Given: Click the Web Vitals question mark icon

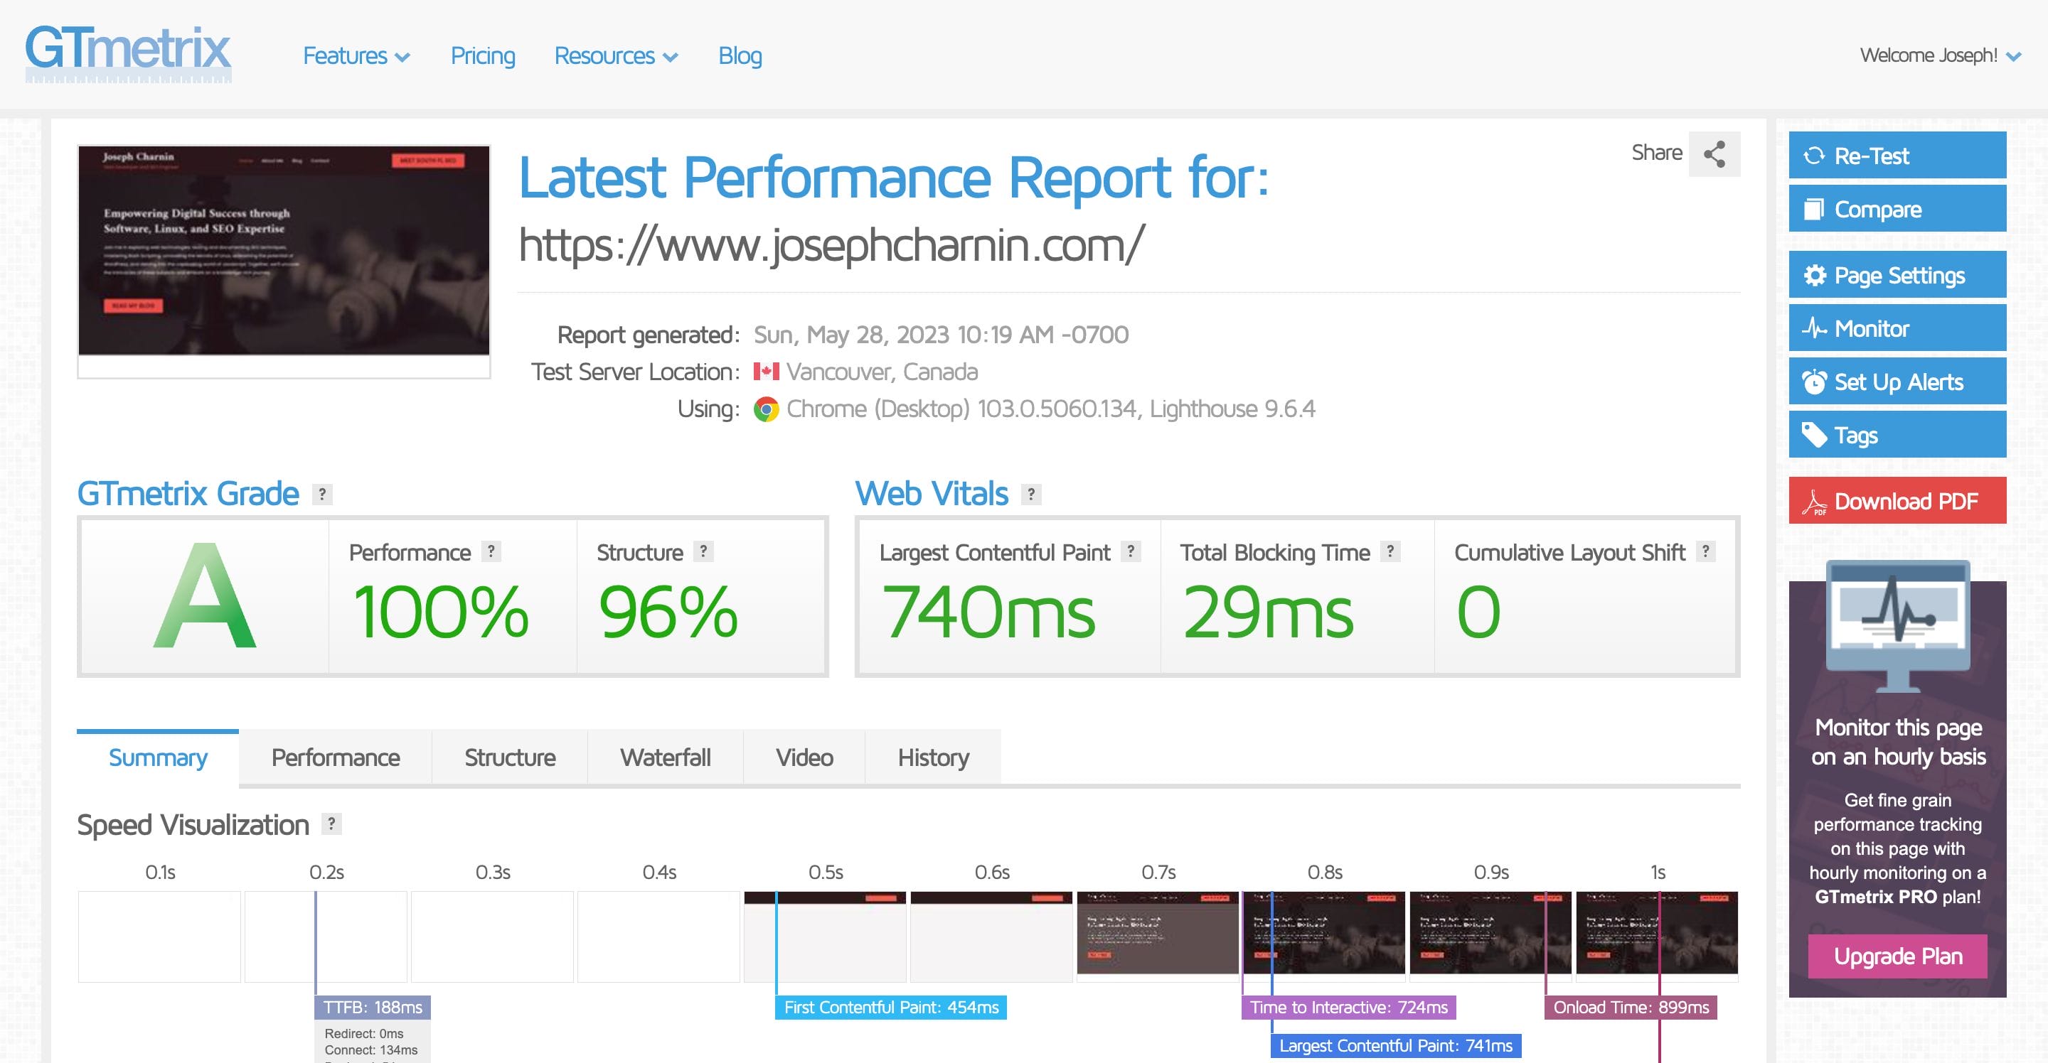Looking at the screenshot, I should 1030,494.
